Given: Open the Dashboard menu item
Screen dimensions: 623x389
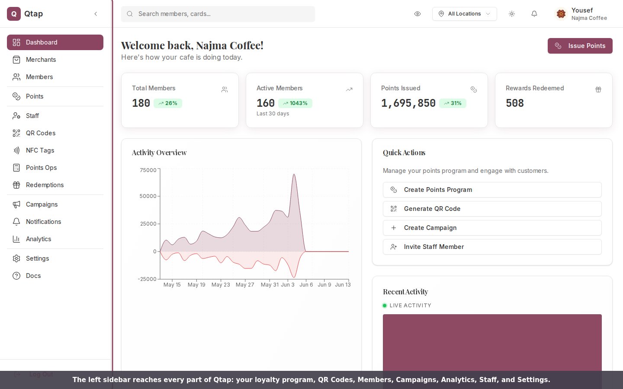Looking at the screenshot, I should coord(55,42).
